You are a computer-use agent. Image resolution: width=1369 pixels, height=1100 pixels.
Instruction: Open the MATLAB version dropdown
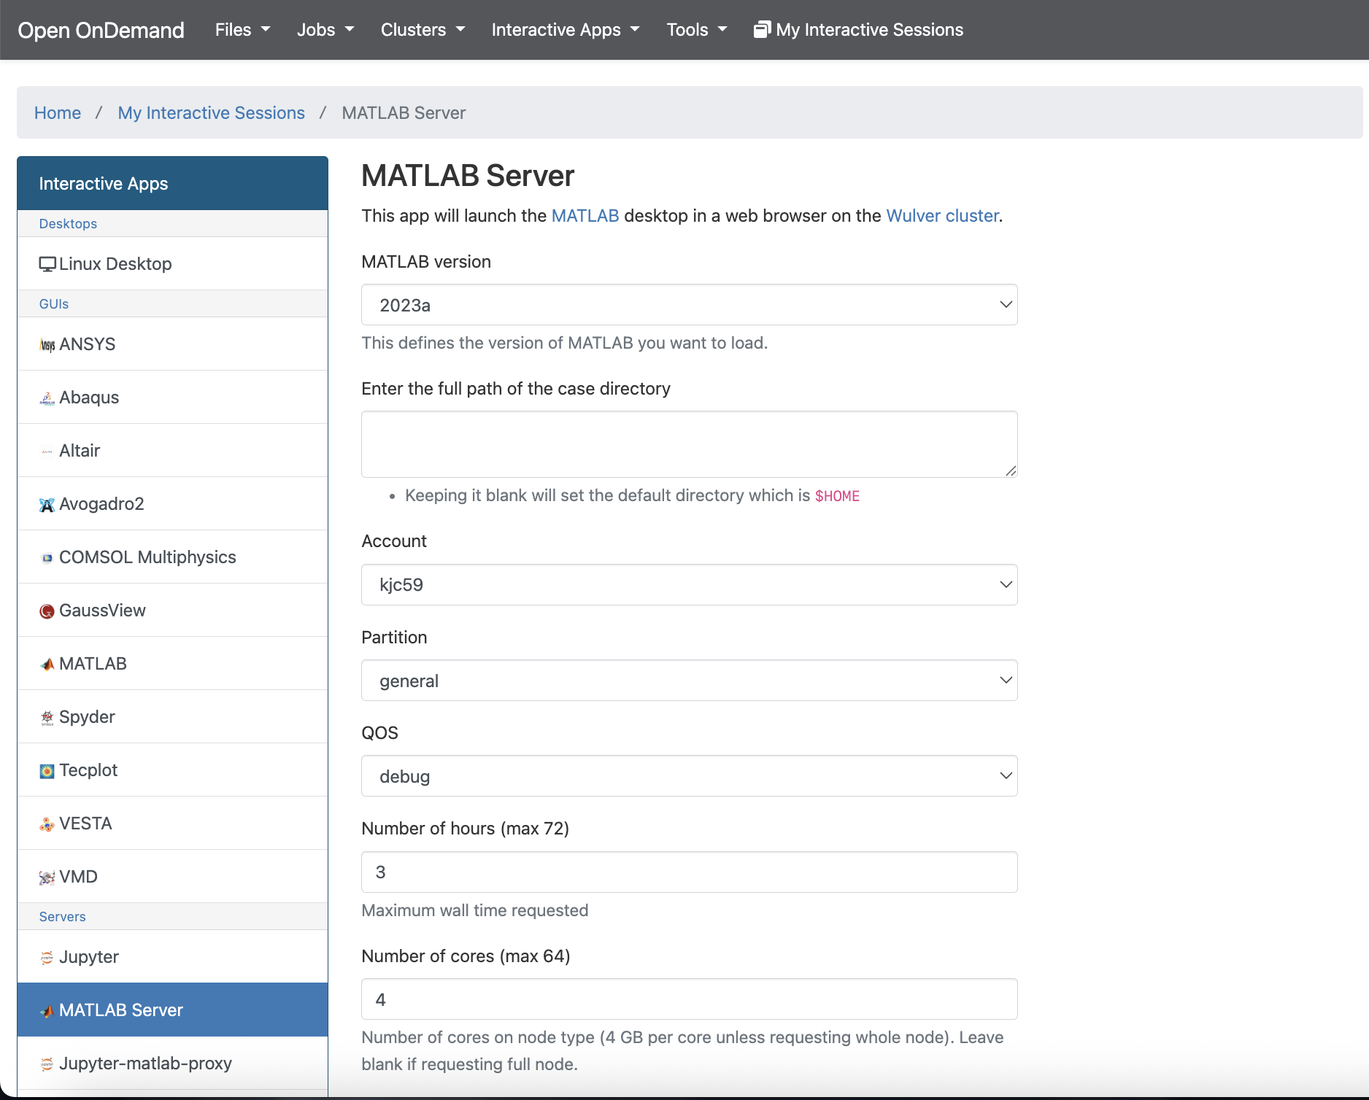point(690,305)
